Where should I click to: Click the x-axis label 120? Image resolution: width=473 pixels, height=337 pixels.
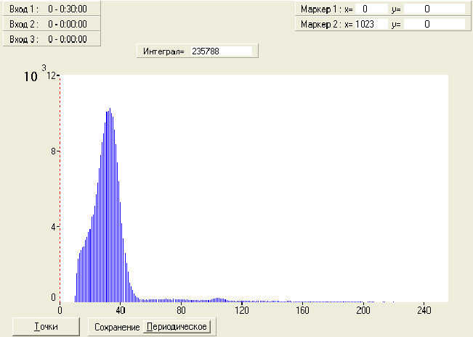pyautogui.click(x=242, y=310)
